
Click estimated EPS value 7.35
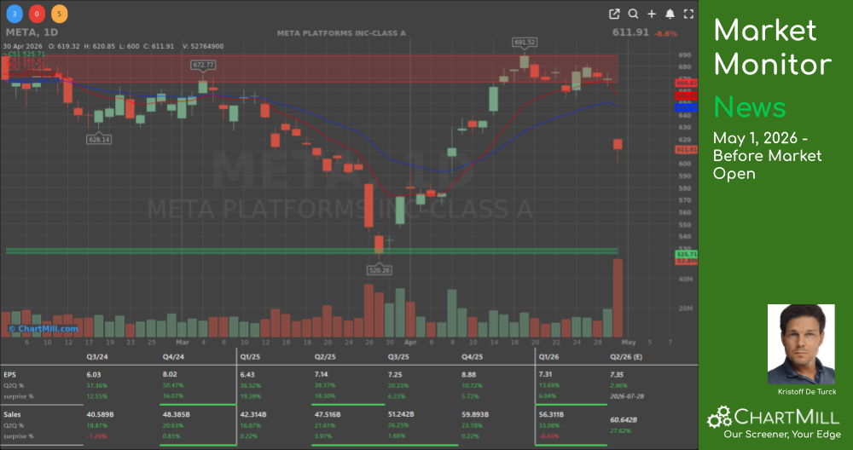point(617,374)
